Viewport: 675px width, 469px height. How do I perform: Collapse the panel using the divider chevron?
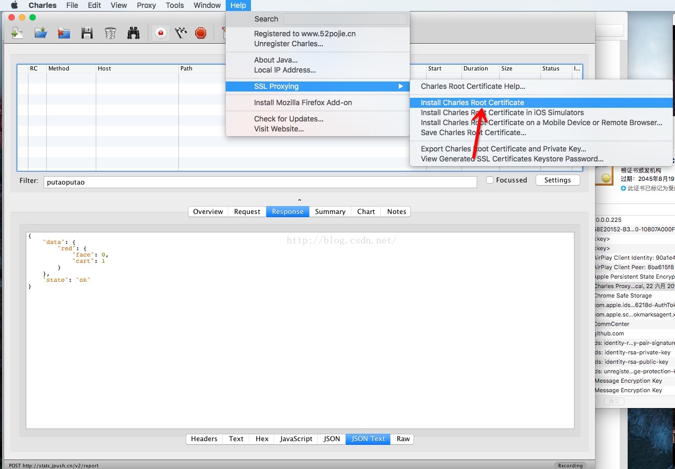click(299, 200)
